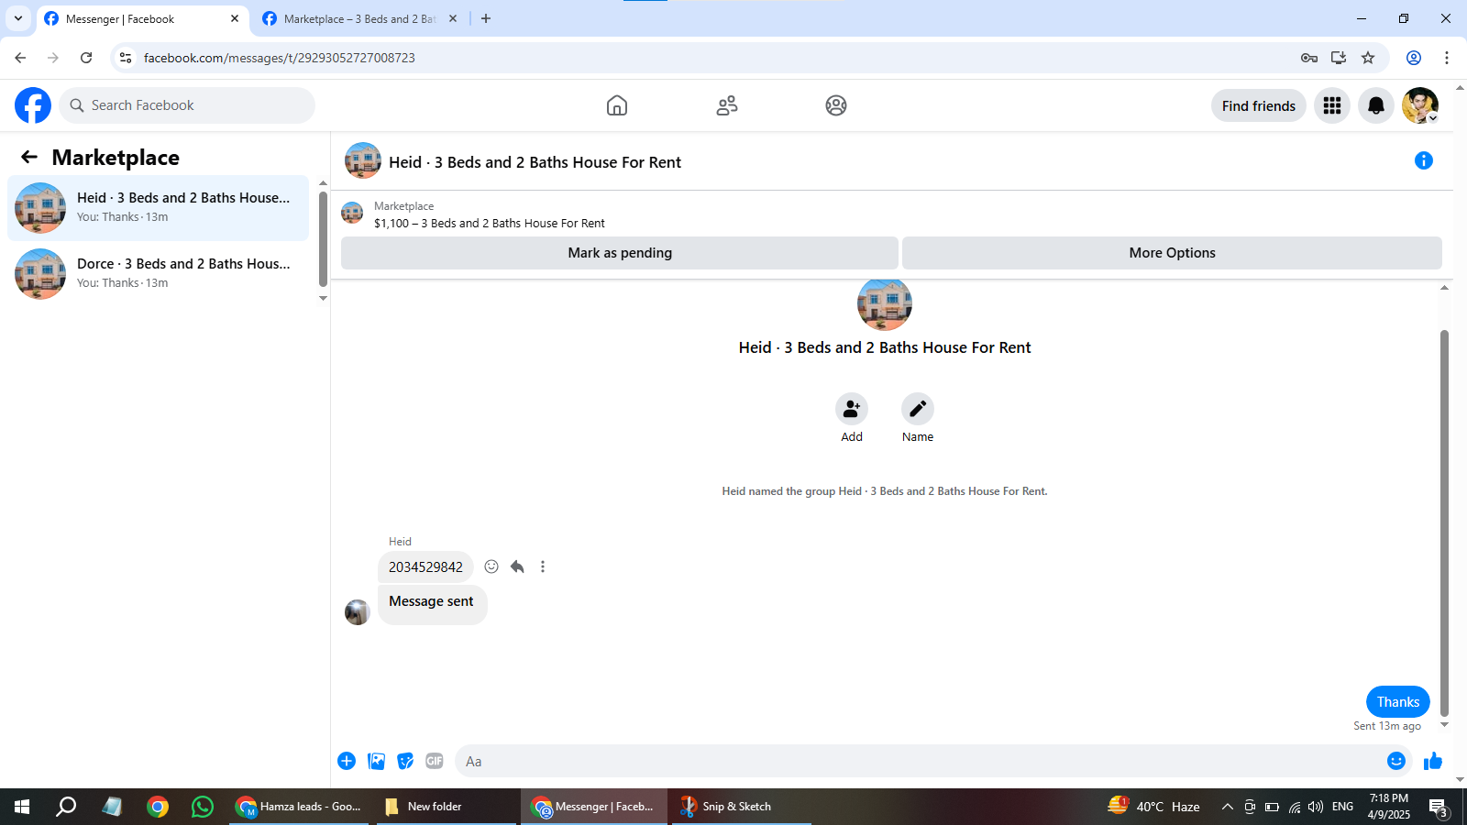Screen dimensions: 1467x825
Task: Click the back arrow beside Marketplace
Action: coord(29,157)
